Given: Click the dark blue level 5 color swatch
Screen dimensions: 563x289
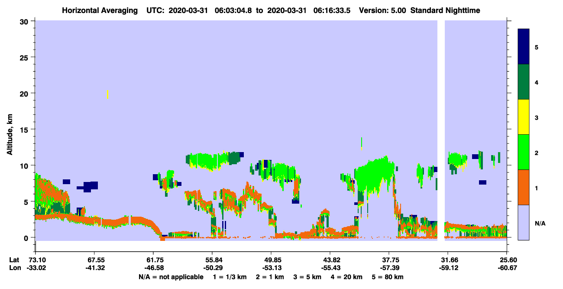Looking at the screenshot, I should [x=524, y=47].
